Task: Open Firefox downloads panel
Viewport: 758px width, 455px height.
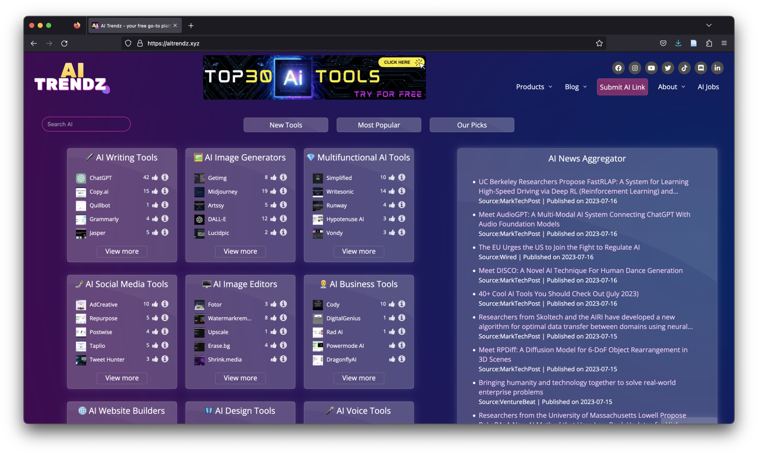Action: click(x=678, y=43)
